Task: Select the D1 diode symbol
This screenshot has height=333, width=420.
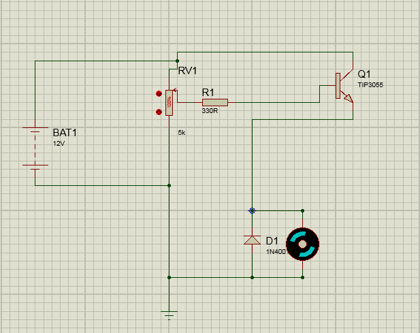Action: click(x=252, y=240)
